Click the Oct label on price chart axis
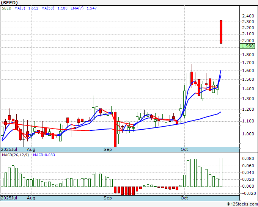This screenshot has width=258, height=207. coord(184,149)
